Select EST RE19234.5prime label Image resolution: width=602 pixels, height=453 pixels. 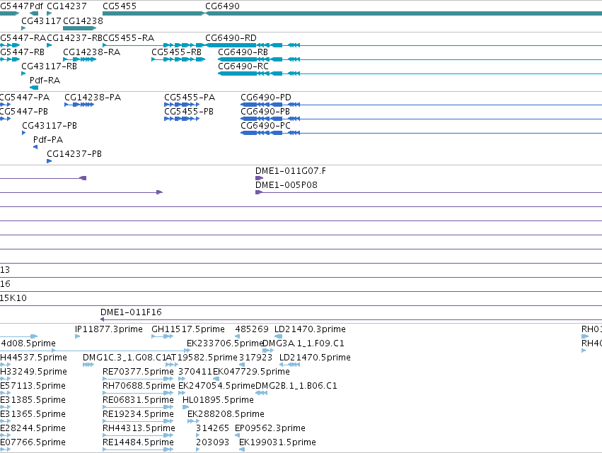(x=138, y=415)
